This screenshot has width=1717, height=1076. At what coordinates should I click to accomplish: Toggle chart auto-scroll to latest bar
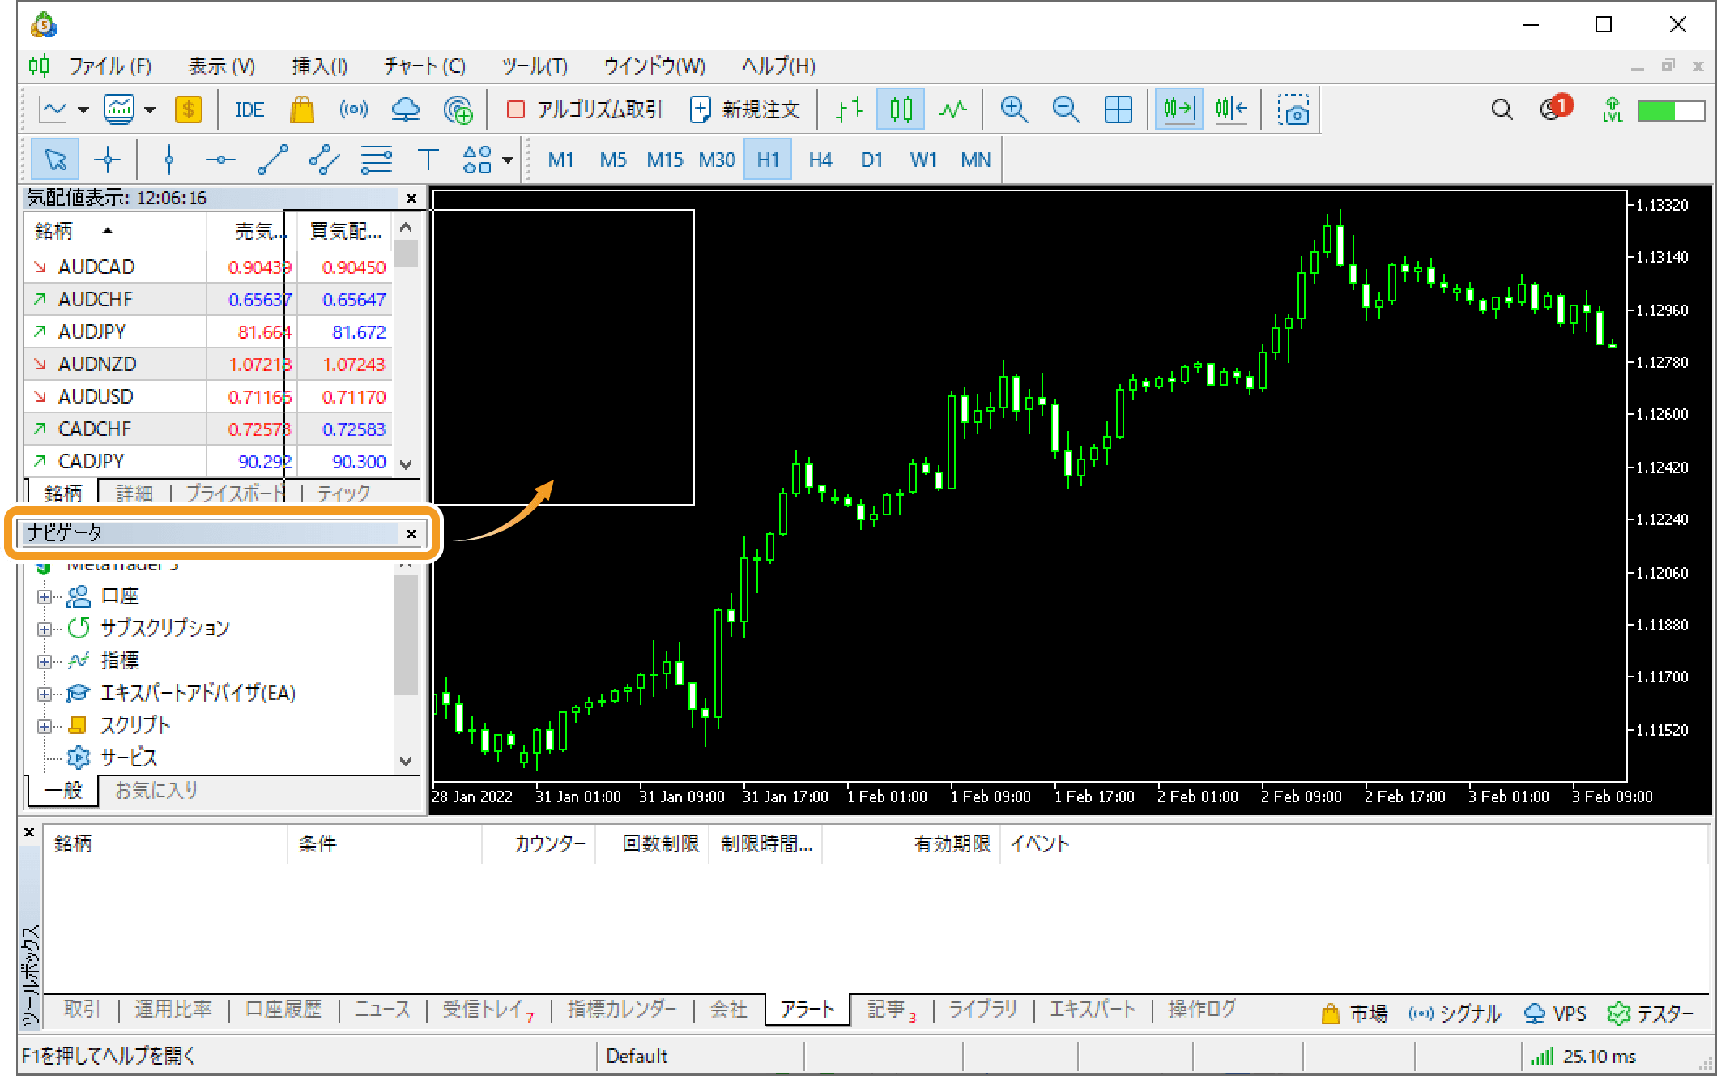click(x=1178, y=109)
